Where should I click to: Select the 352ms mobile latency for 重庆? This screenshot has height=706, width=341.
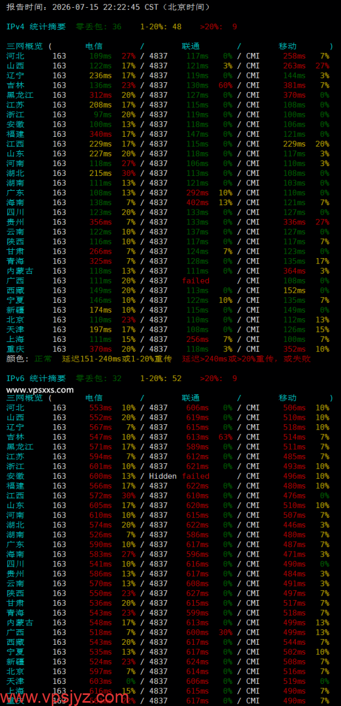pos(294,349)
